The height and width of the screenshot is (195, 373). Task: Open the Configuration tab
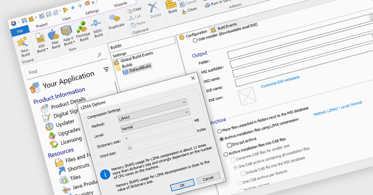(x=193, y=34)
